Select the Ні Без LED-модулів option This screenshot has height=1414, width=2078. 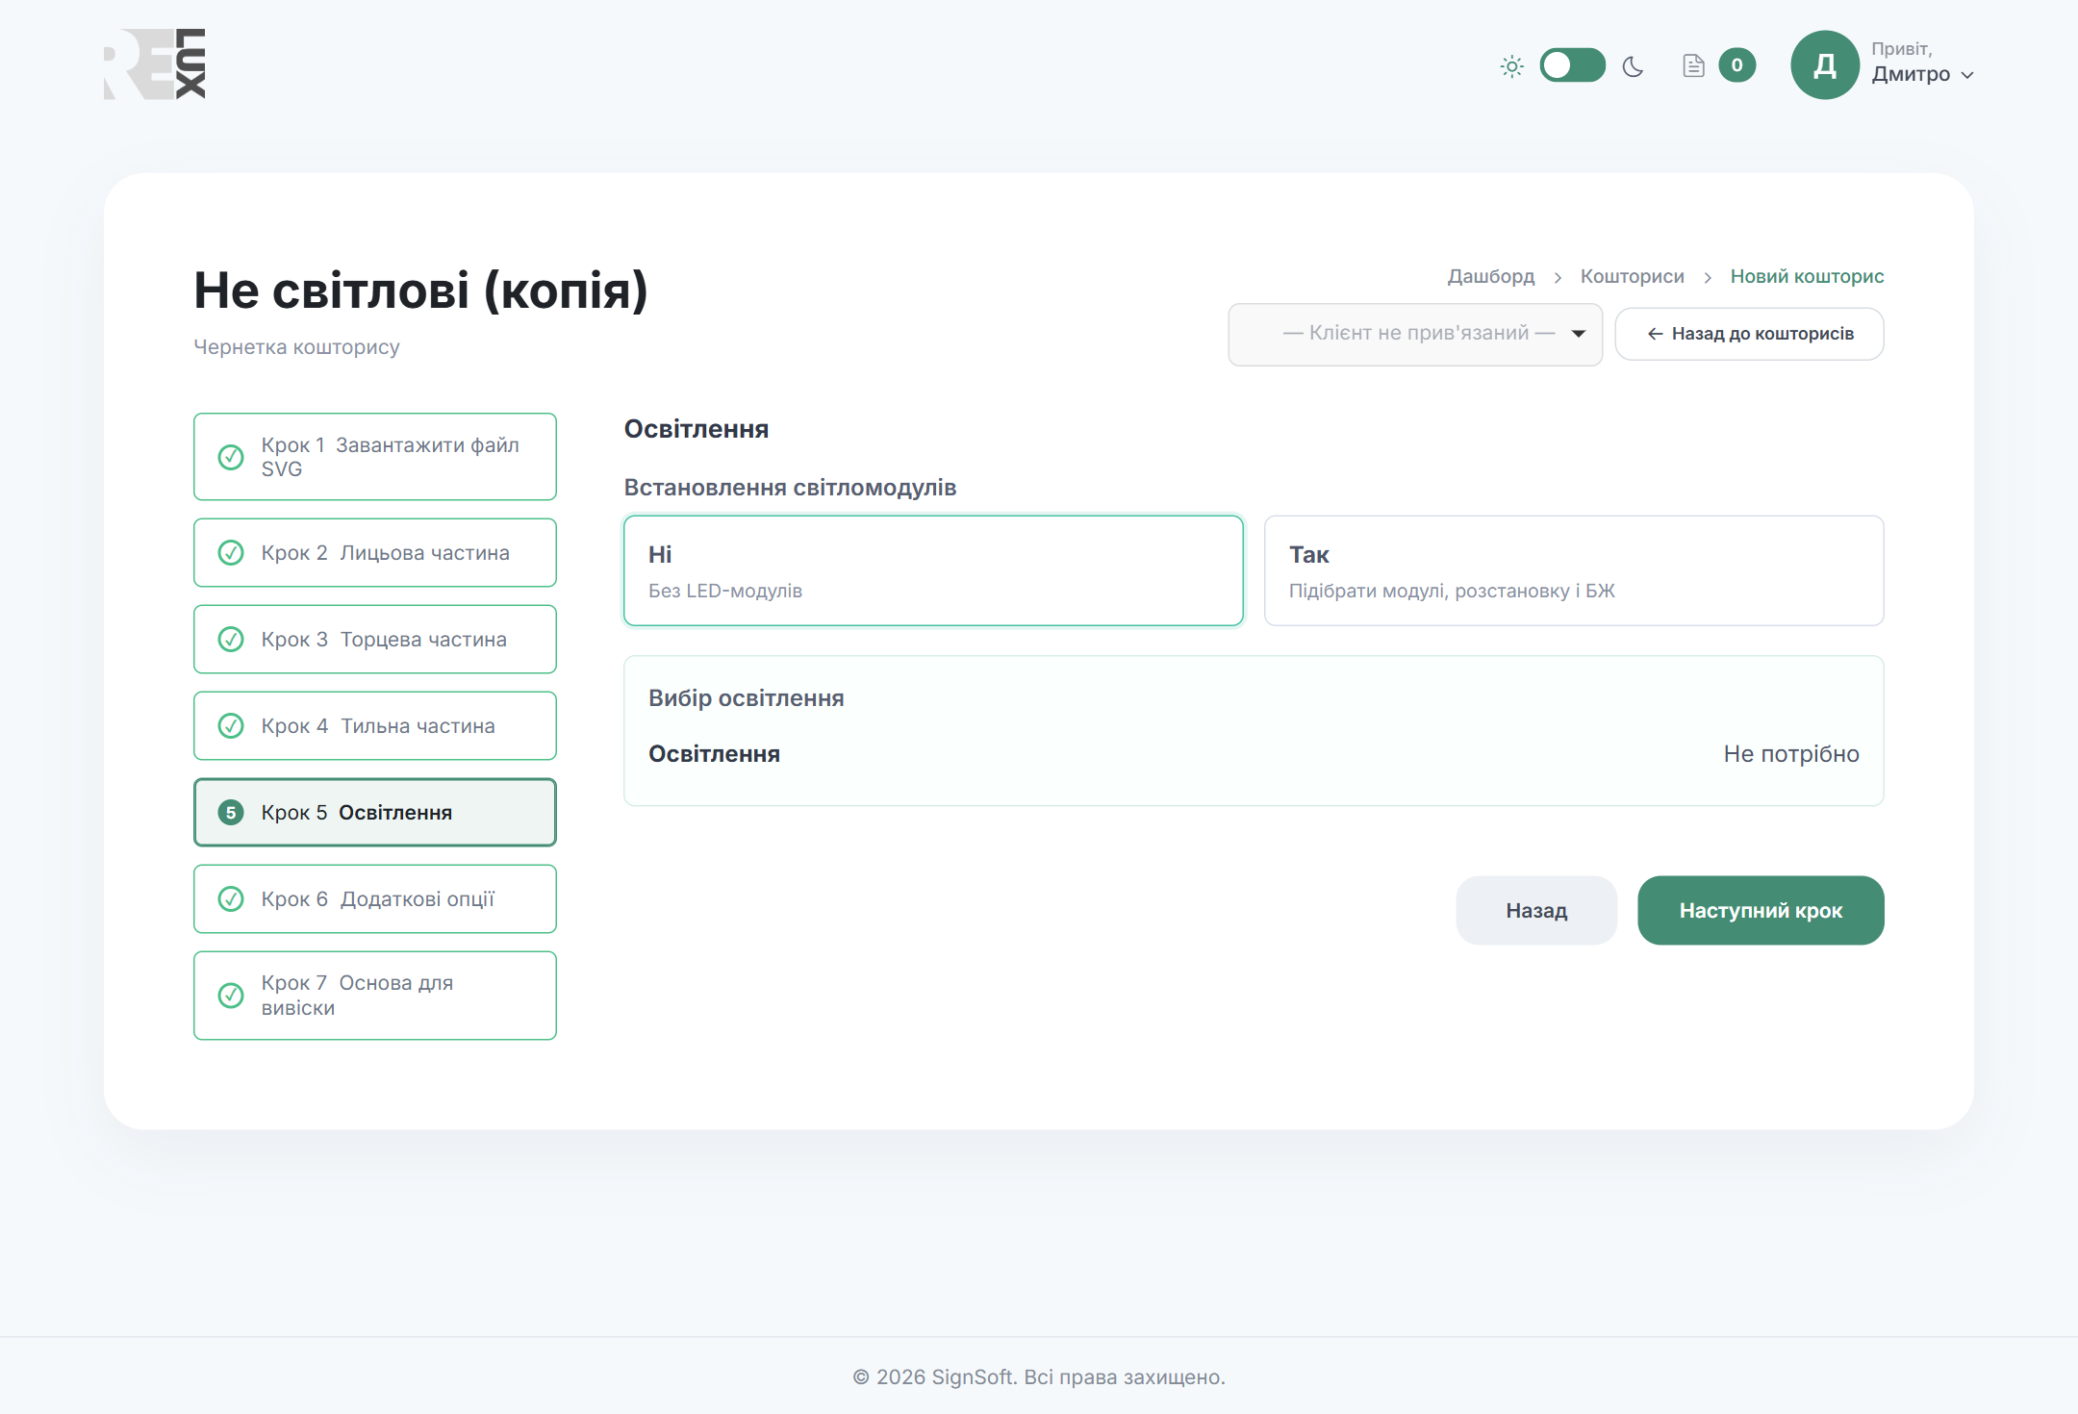(933, 570)
